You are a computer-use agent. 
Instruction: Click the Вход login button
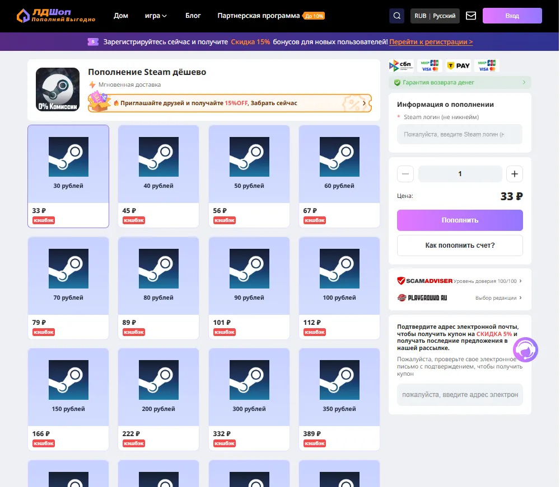tap(512, 16)
